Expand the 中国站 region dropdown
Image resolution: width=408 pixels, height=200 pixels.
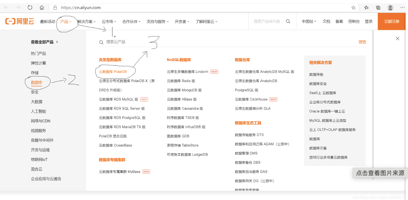[x=309, y=21]
